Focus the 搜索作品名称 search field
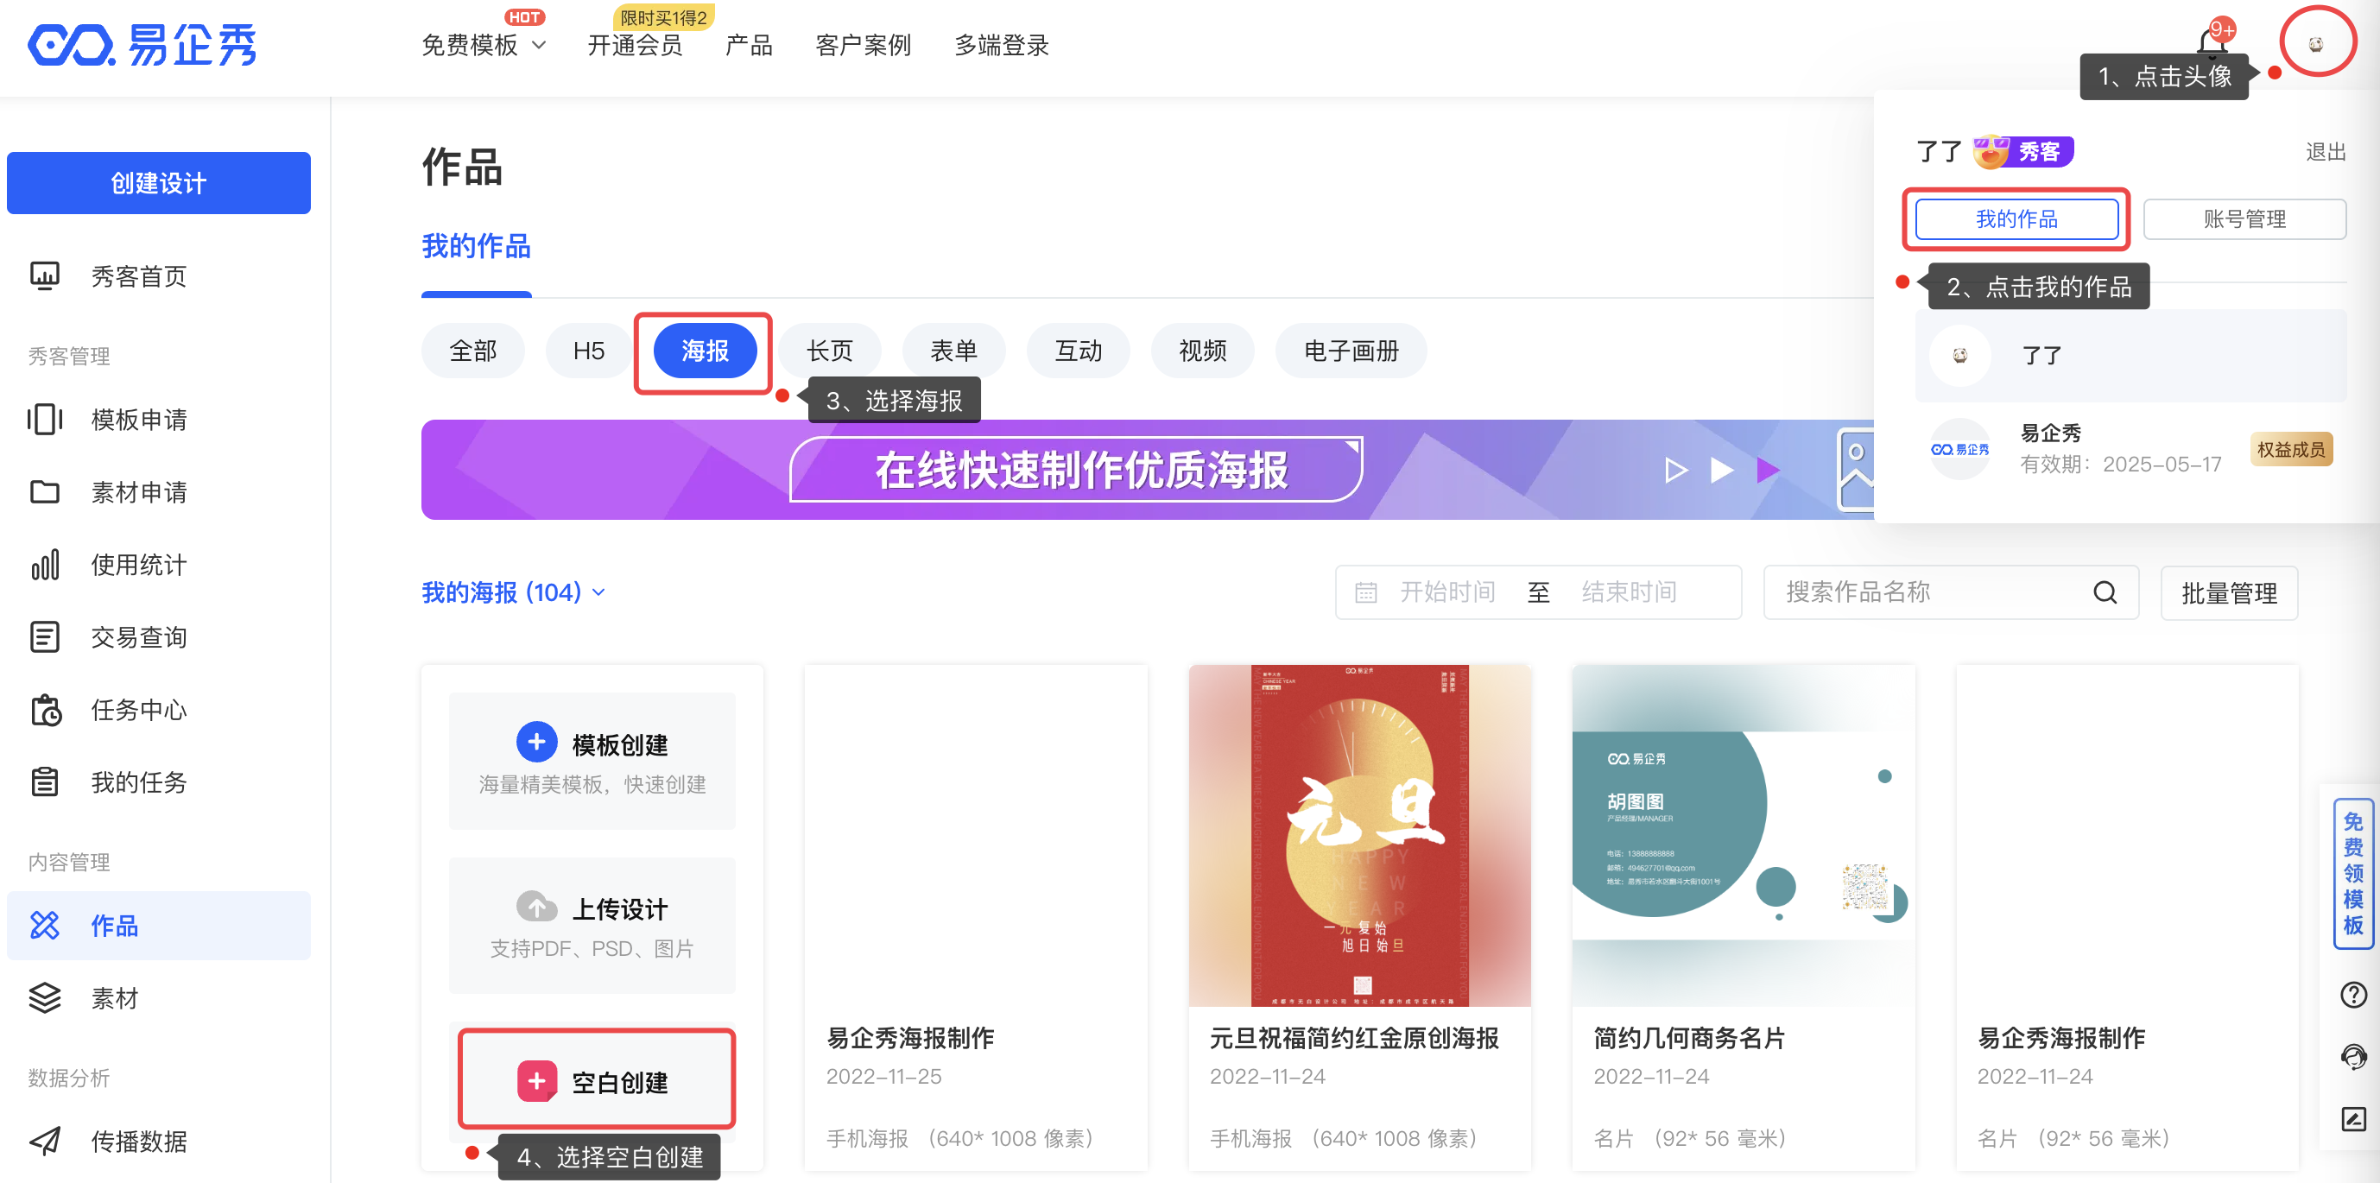This screenshot has height=1183, width=2380. [1952, 593]
